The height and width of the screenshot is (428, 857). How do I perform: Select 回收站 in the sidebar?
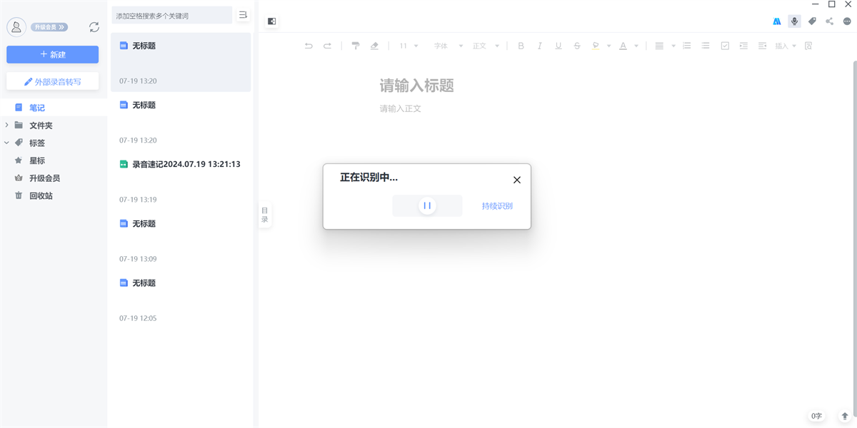tap(41, 195)
